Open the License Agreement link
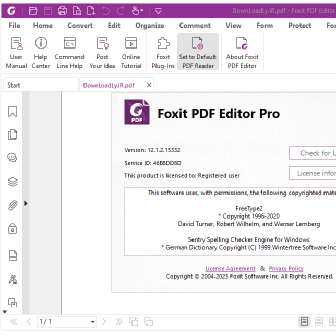 [x=230, y=268]
